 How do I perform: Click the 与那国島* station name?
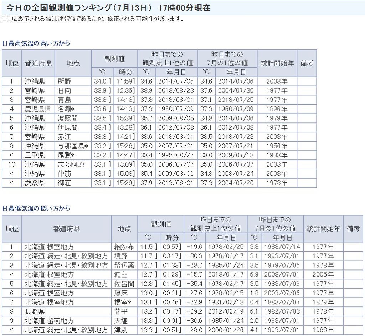[73, 146]
